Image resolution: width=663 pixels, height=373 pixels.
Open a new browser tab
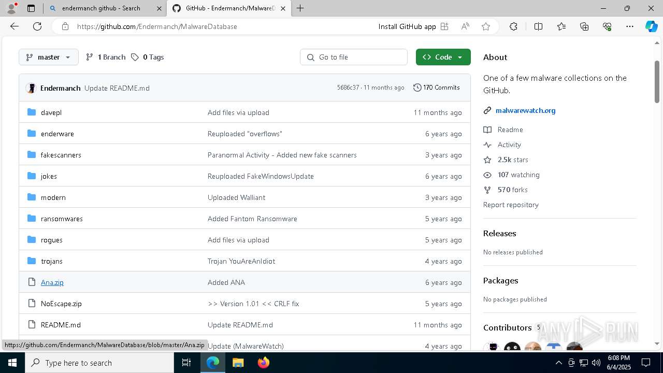[300, 8]
